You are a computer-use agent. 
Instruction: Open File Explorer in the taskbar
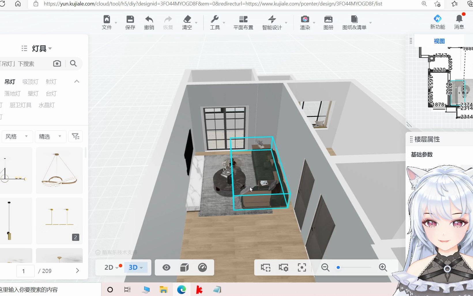pos(163,289)
